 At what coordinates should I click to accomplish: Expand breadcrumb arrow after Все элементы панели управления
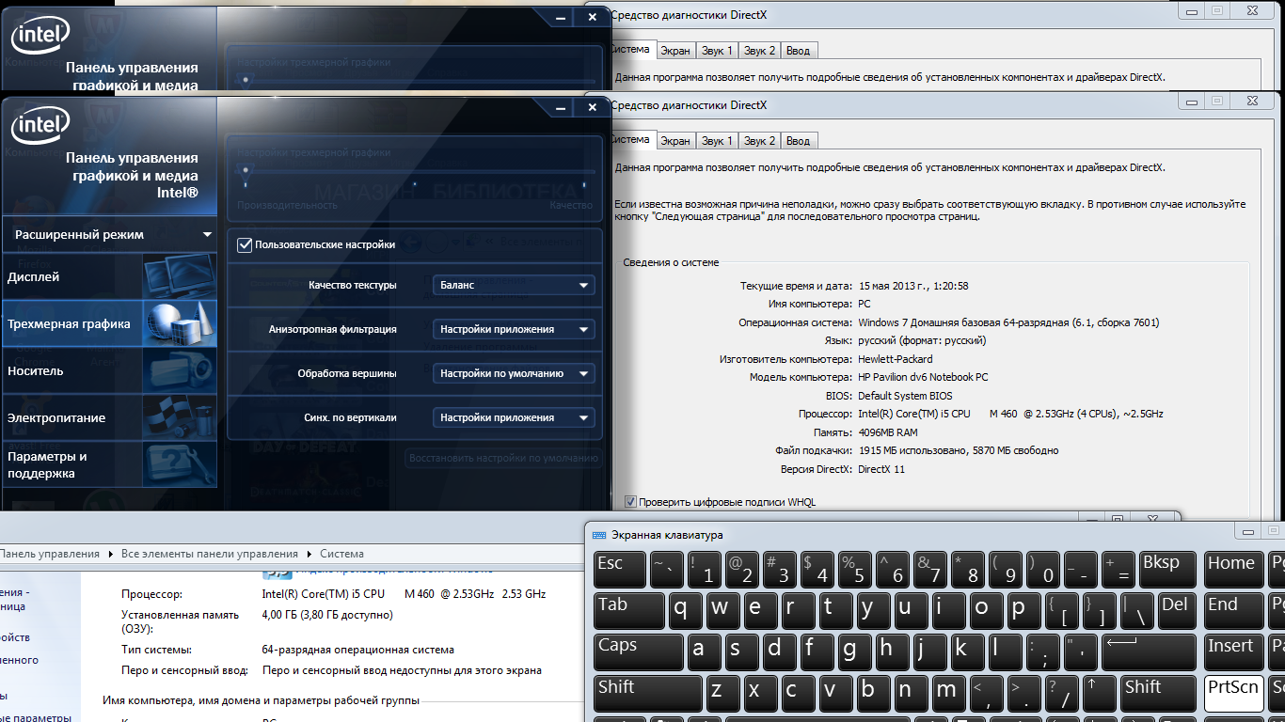(309, 555)
